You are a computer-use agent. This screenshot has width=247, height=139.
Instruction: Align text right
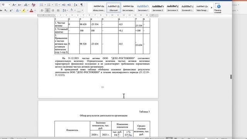53,10
